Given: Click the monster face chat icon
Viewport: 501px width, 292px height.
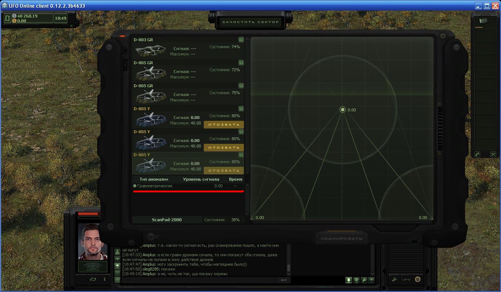Looking at the screenshot, I should (x=356, y=280).
